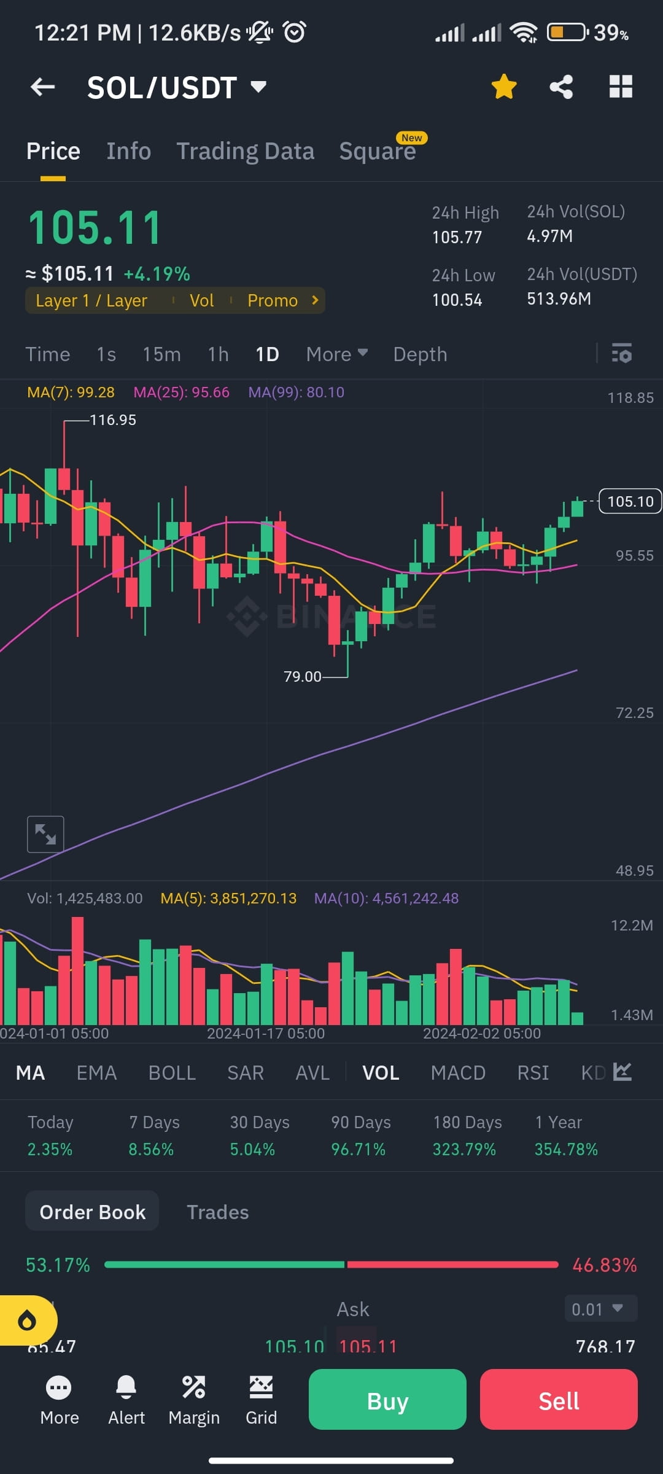This screenshot has height=1474, width=663.
Task: Open indicator chart icon next to KDJ
Action: (622, 1072)
